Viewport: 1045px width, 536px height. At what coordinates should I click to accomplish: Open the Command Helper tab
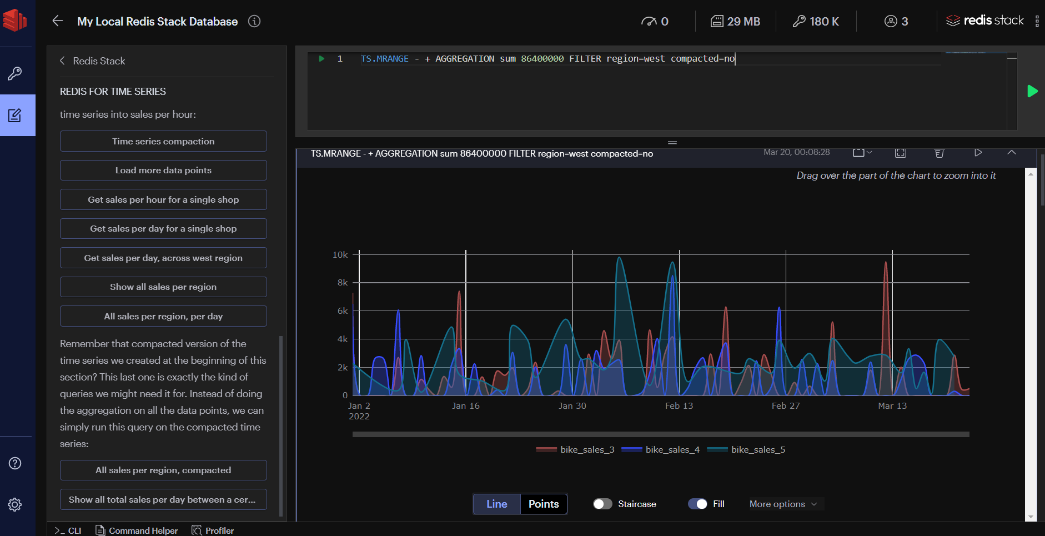[x=136, y=530]
